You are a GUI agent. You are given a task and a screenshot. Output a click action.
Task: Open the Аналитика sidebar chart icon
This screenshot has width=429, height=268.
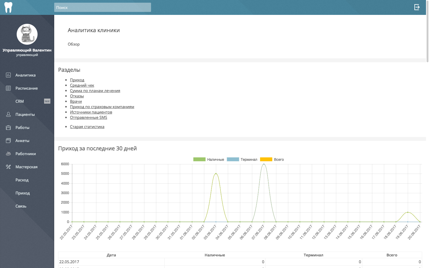8,75
